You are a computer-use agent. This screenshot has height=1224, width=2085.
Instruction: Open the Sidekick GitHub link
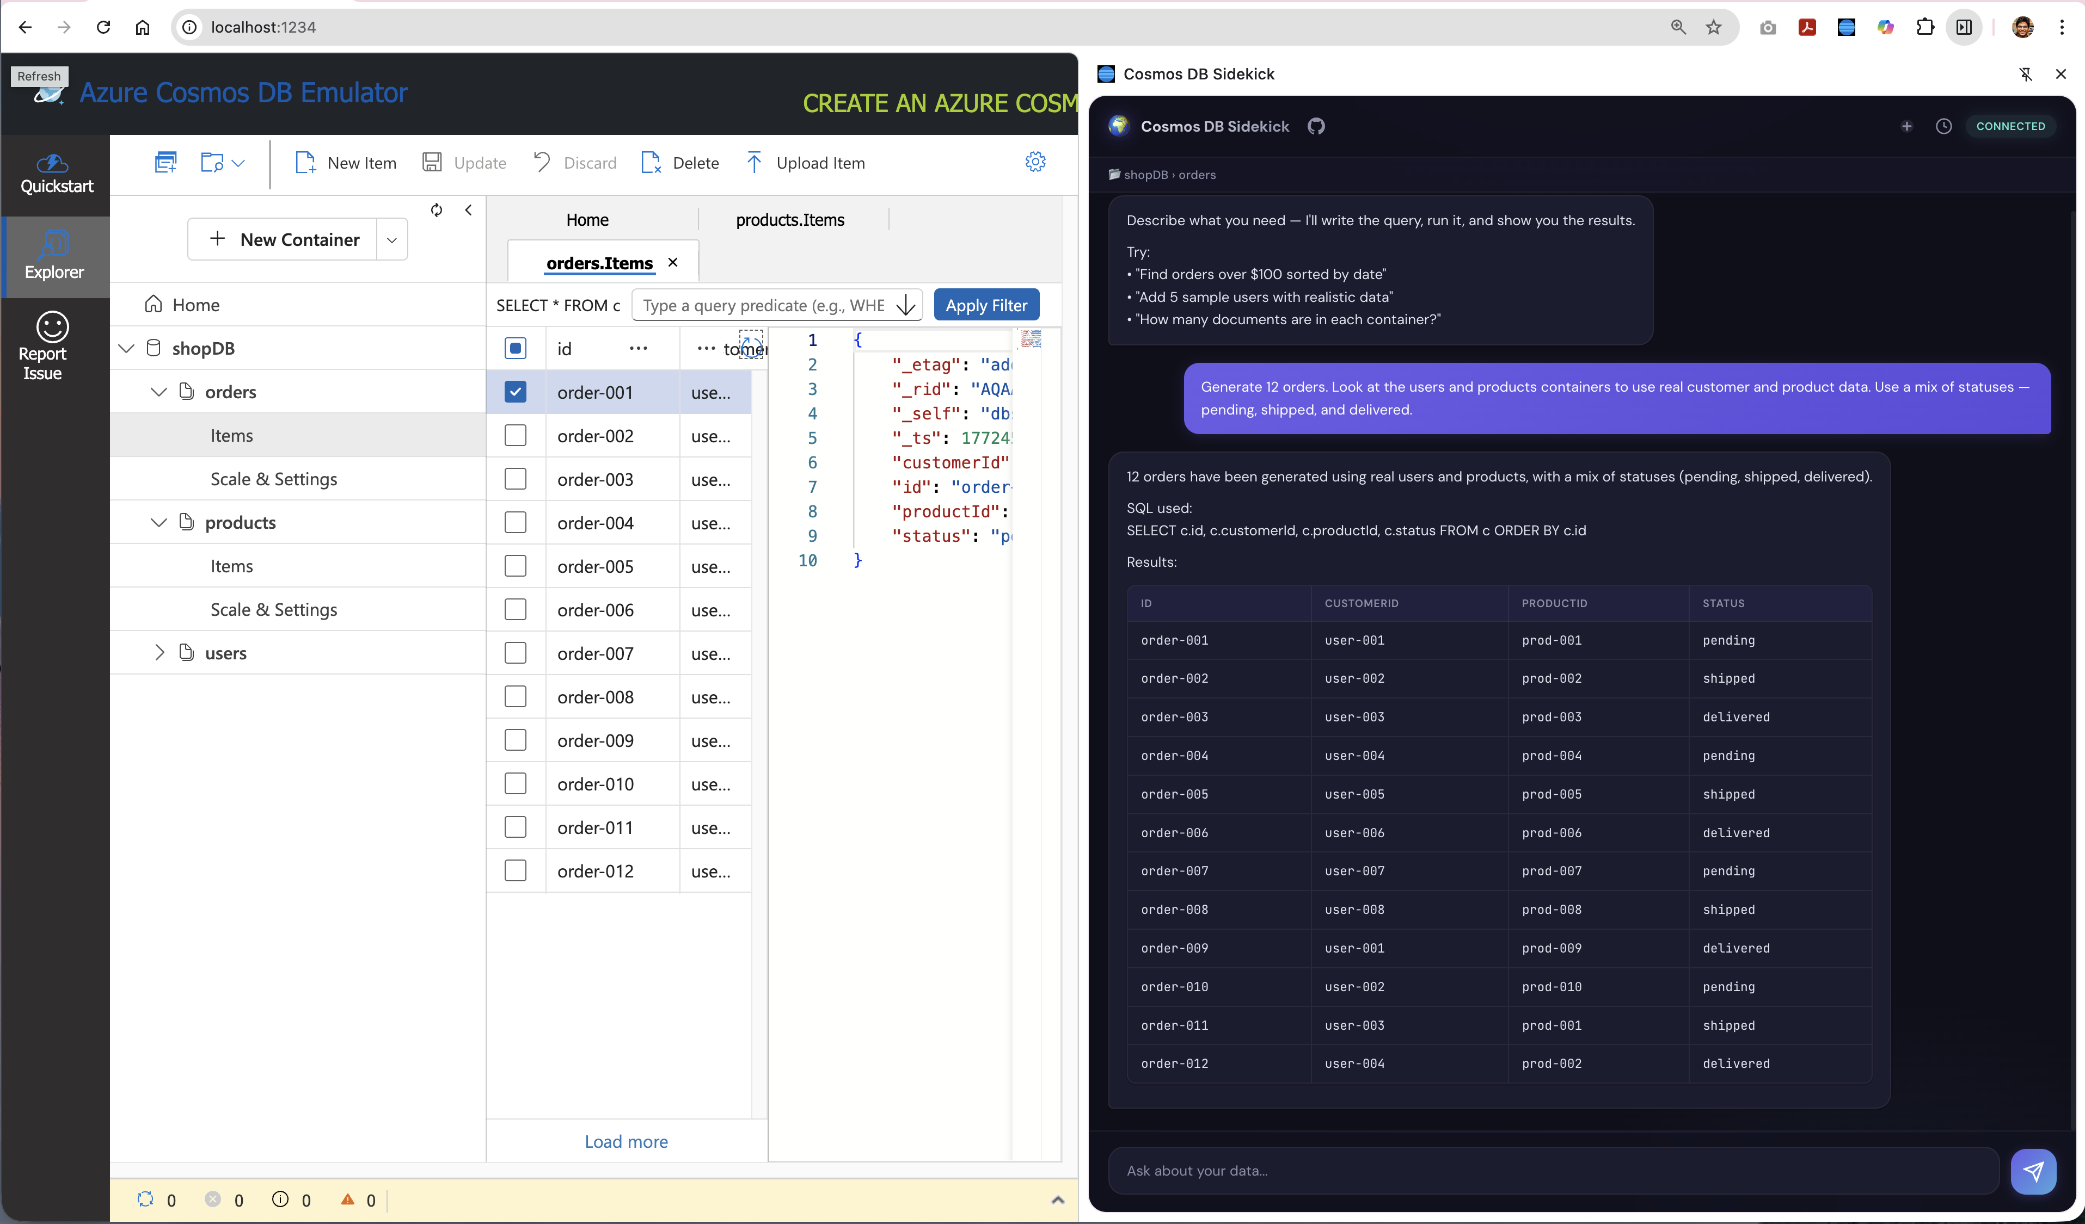click(x=1316, y=126)
